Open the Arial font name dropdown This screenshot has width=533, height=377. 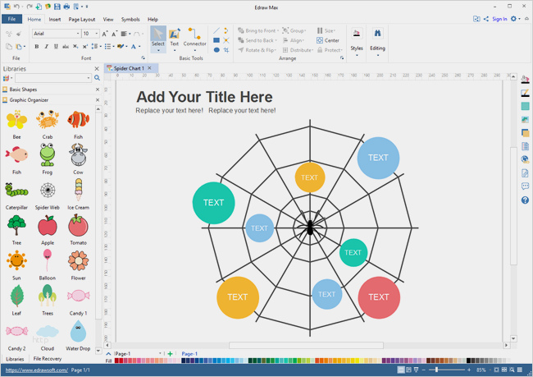78,34
